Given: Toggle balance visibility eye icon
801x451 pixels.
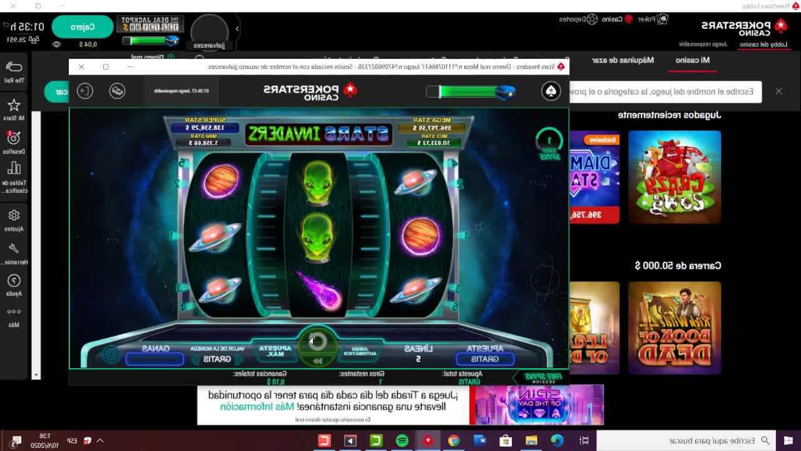Looking at the screenshot, I should point(56,44).
